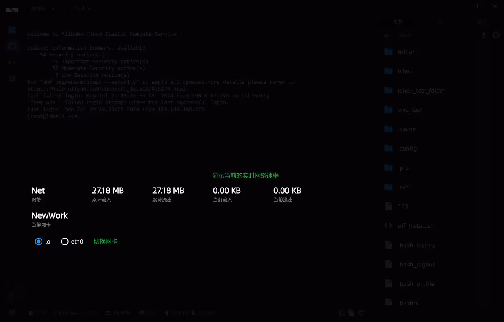Click the 当前流入 0.00 KB value
Viewport: 504px width, 322px height.
pyautogui.click(x=227, y=191)
